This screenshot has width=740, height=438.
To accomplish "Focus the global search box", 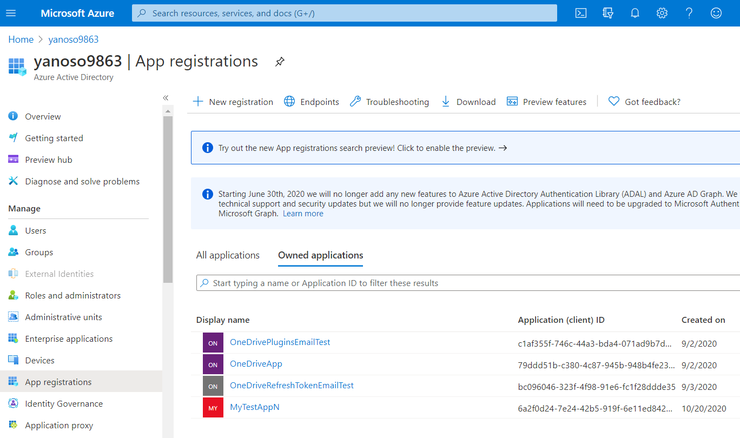I will click(345, 13).
